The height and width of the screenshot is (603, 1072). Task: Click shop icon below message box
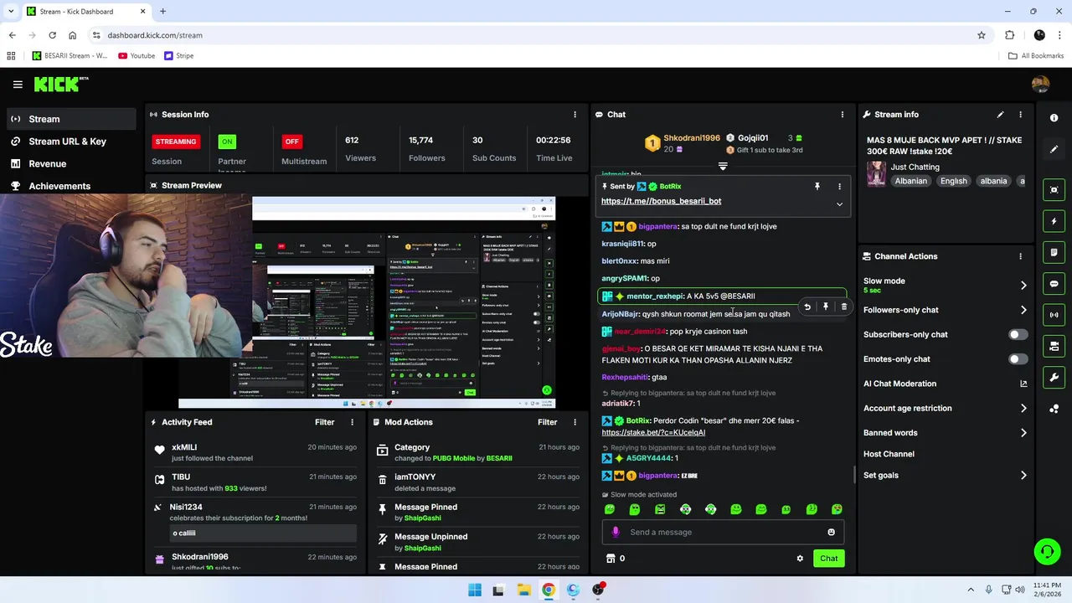tap(611, 559)
